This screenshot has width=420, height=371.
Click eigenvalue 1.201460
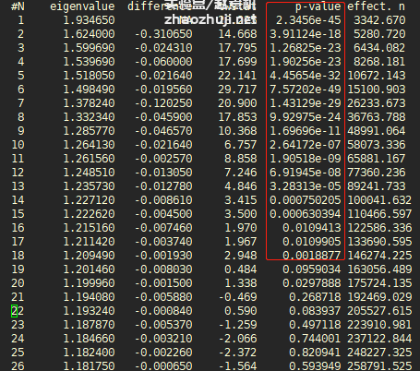coord(89,269)
